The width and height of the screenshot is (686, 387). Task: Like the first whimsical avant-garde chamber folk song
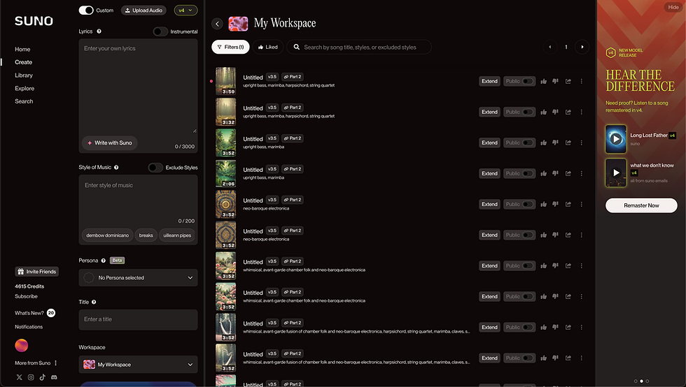543,265
